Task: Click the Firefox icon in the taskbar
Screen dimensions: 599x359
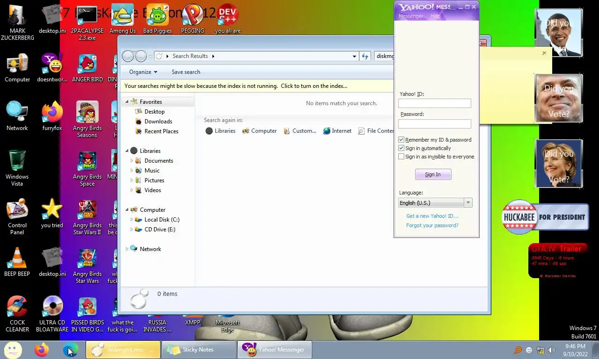Action: [42, 350]
